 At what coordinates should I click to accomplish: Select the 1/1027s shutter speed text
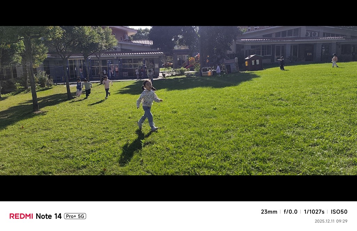pyautogui.click(x=314, y=212)
